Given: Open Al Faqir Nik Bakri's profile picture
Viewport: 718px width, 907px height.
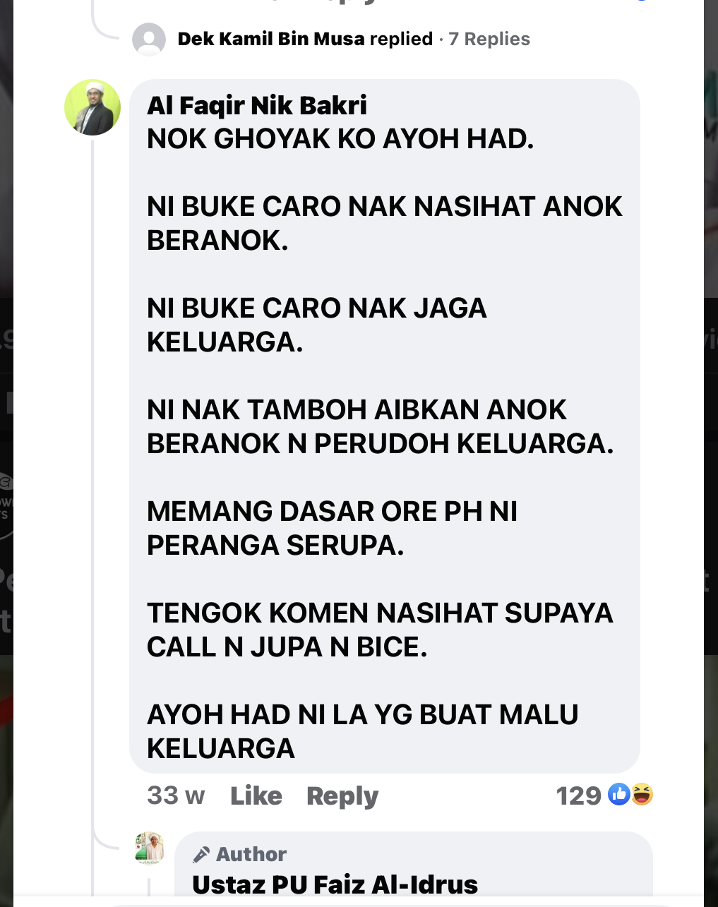Looking at the screenshot, I should [92, 107].
